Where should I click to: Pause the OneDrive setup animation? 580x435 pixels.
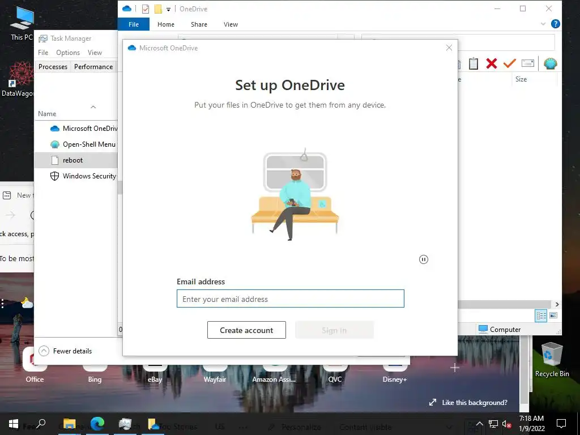(x=424, y=259)
